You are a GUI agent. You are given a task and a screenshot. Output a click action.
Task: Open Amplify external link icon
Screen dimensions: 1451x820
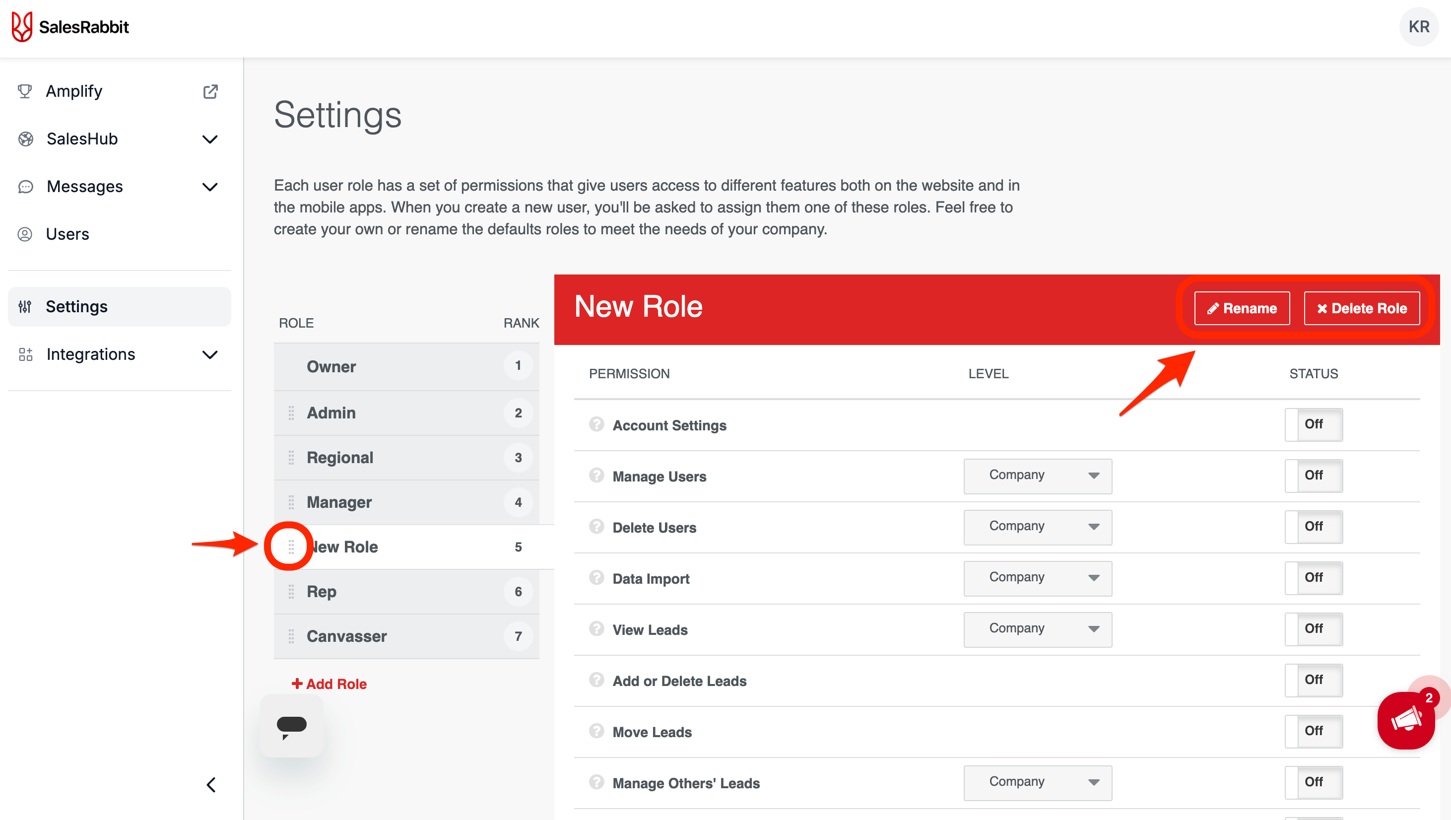[210, 91]
